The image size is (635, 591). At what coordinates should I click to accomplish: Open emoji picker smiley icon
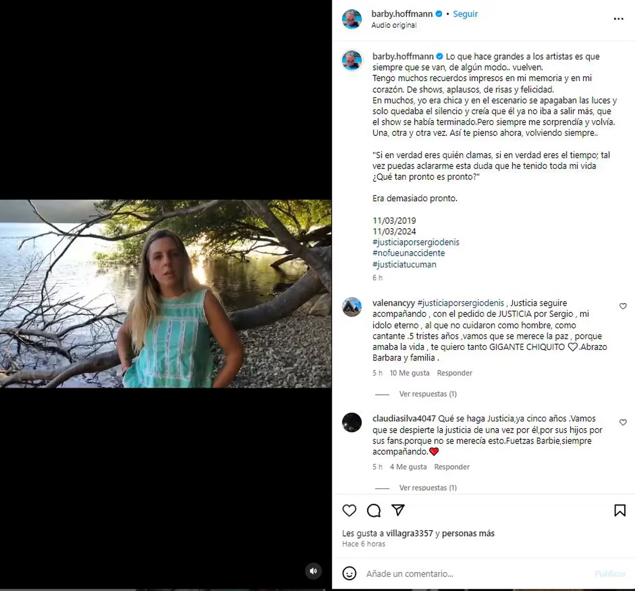(x=349, y=573)
